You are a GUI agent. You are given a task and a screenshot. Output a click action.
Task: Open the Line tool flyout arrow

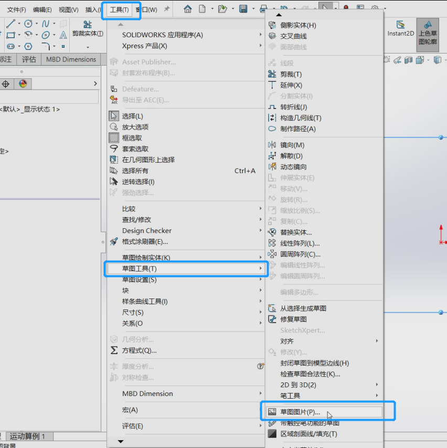19,24
